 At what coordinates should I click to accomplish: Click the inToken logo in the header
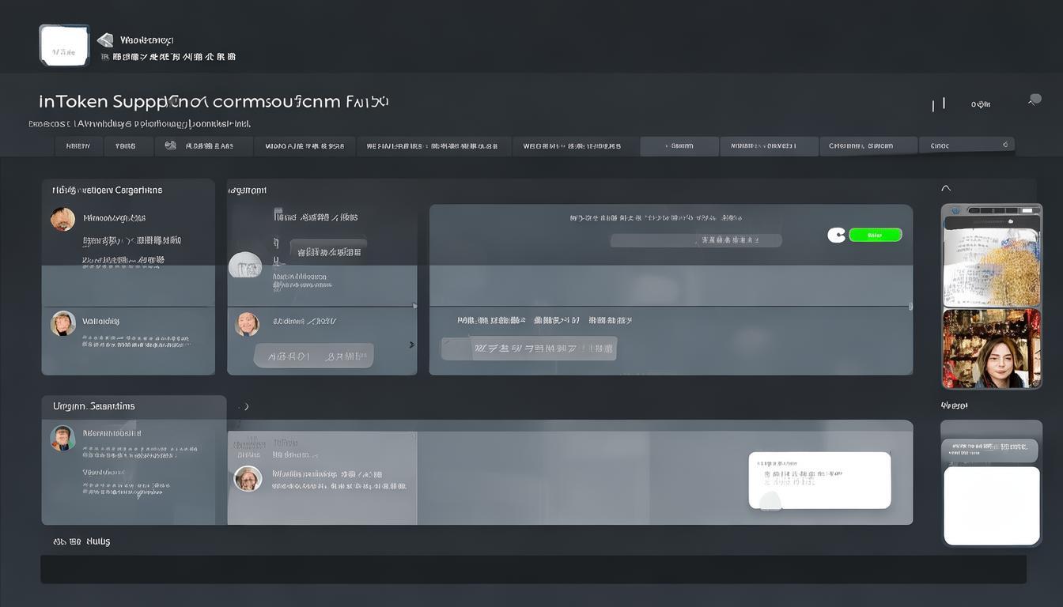click(63, 44)
